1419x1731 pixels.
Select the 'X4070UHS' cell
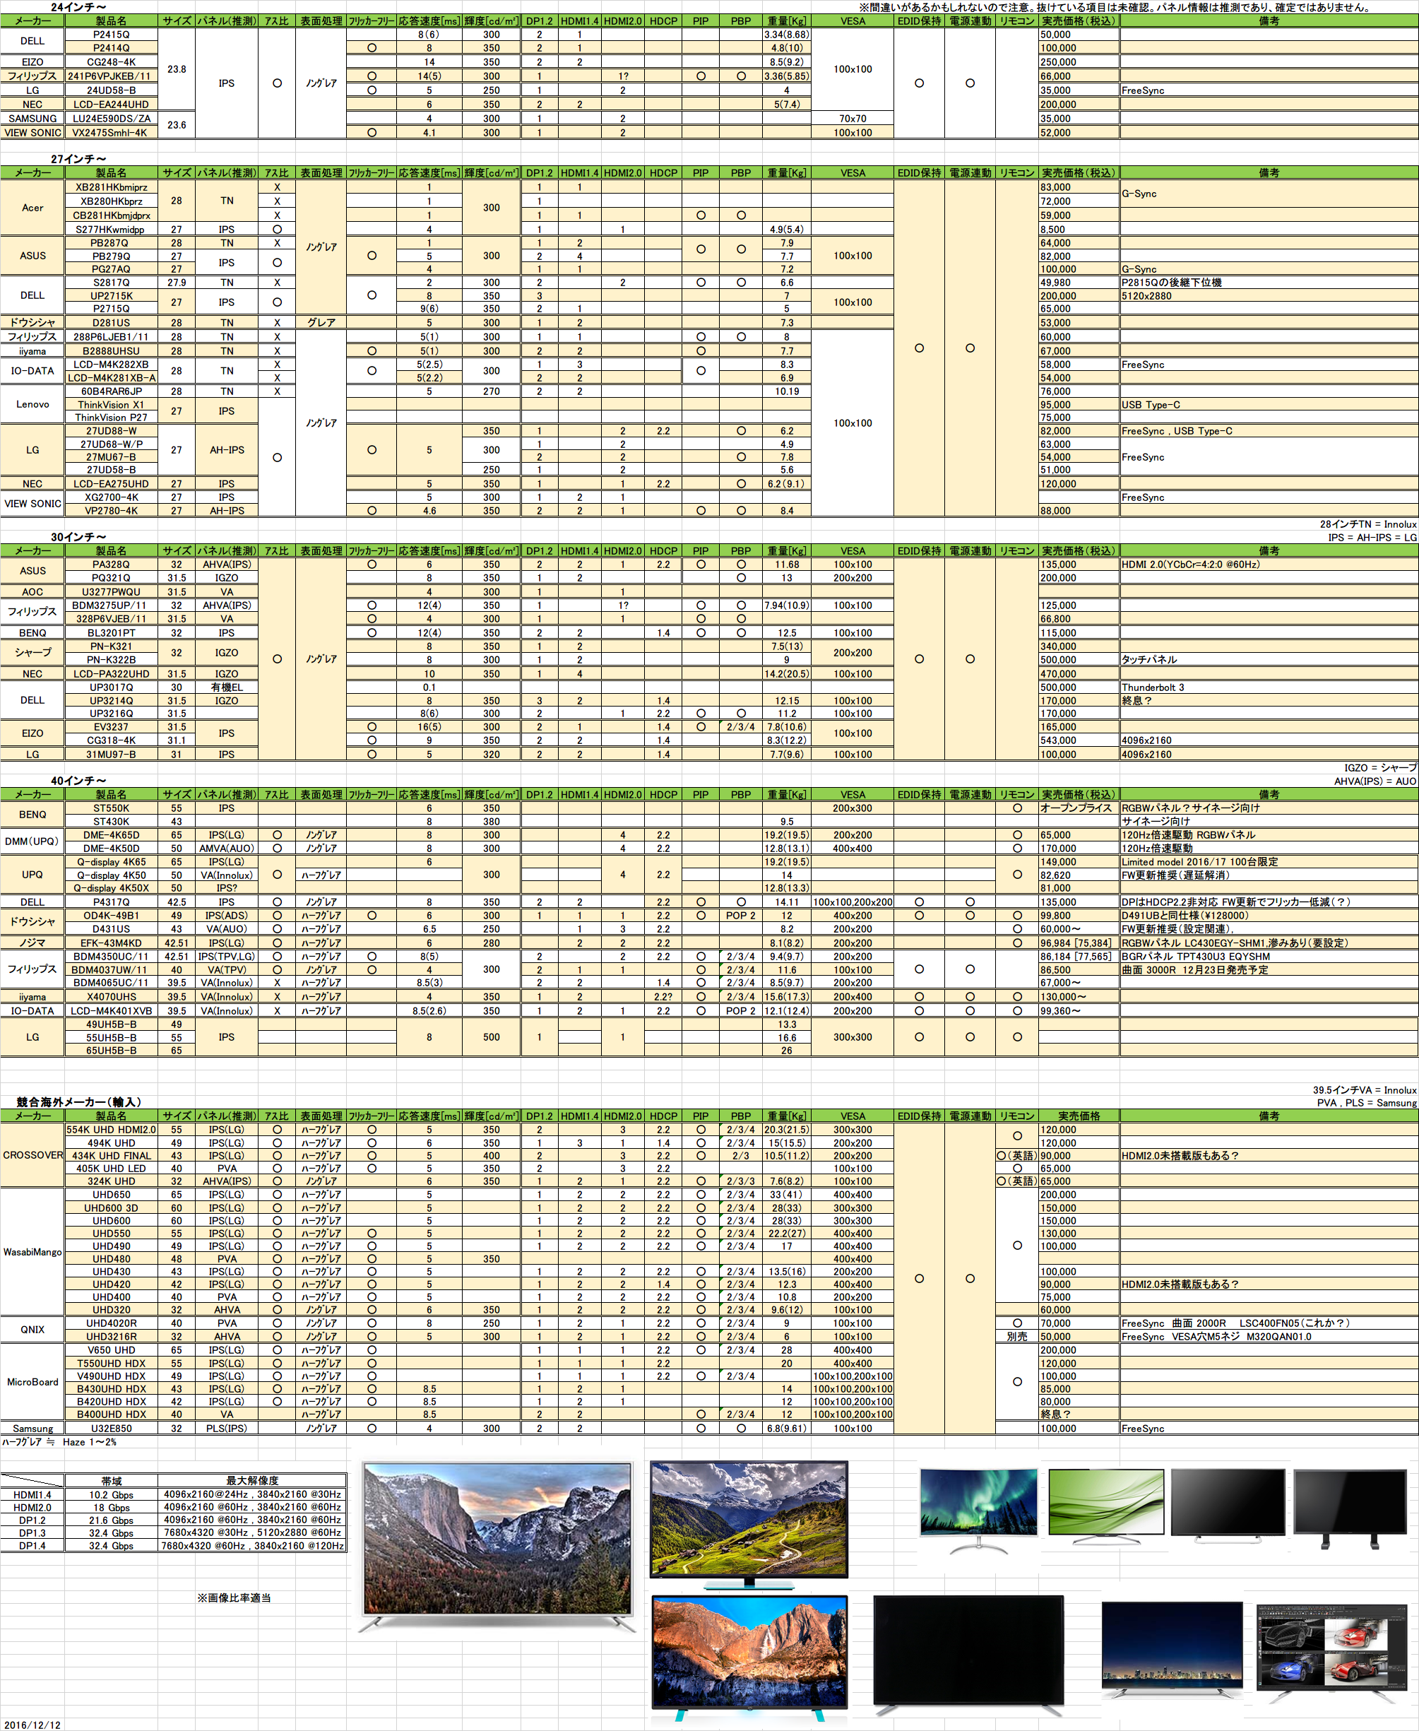pyautogui.click(x=111, y=997)
